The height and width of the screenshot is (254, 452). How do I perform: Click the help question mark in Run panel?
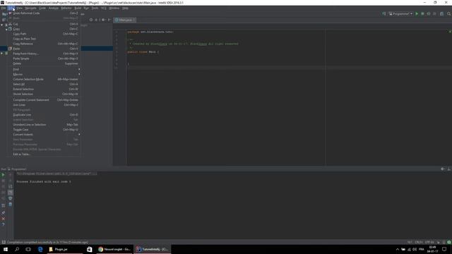pos(3,224)
